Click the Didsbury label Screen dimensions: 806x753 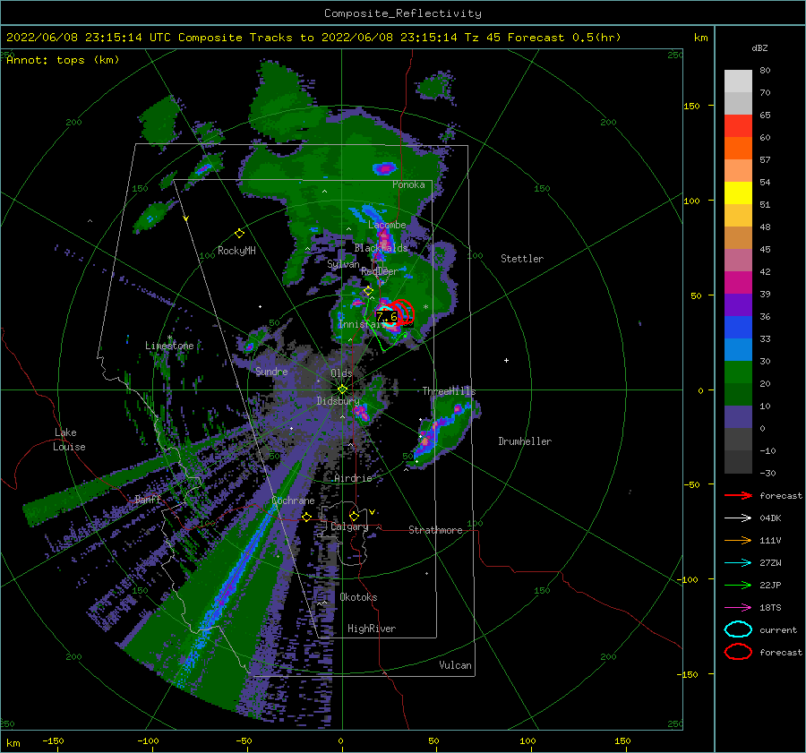(338, 401)
